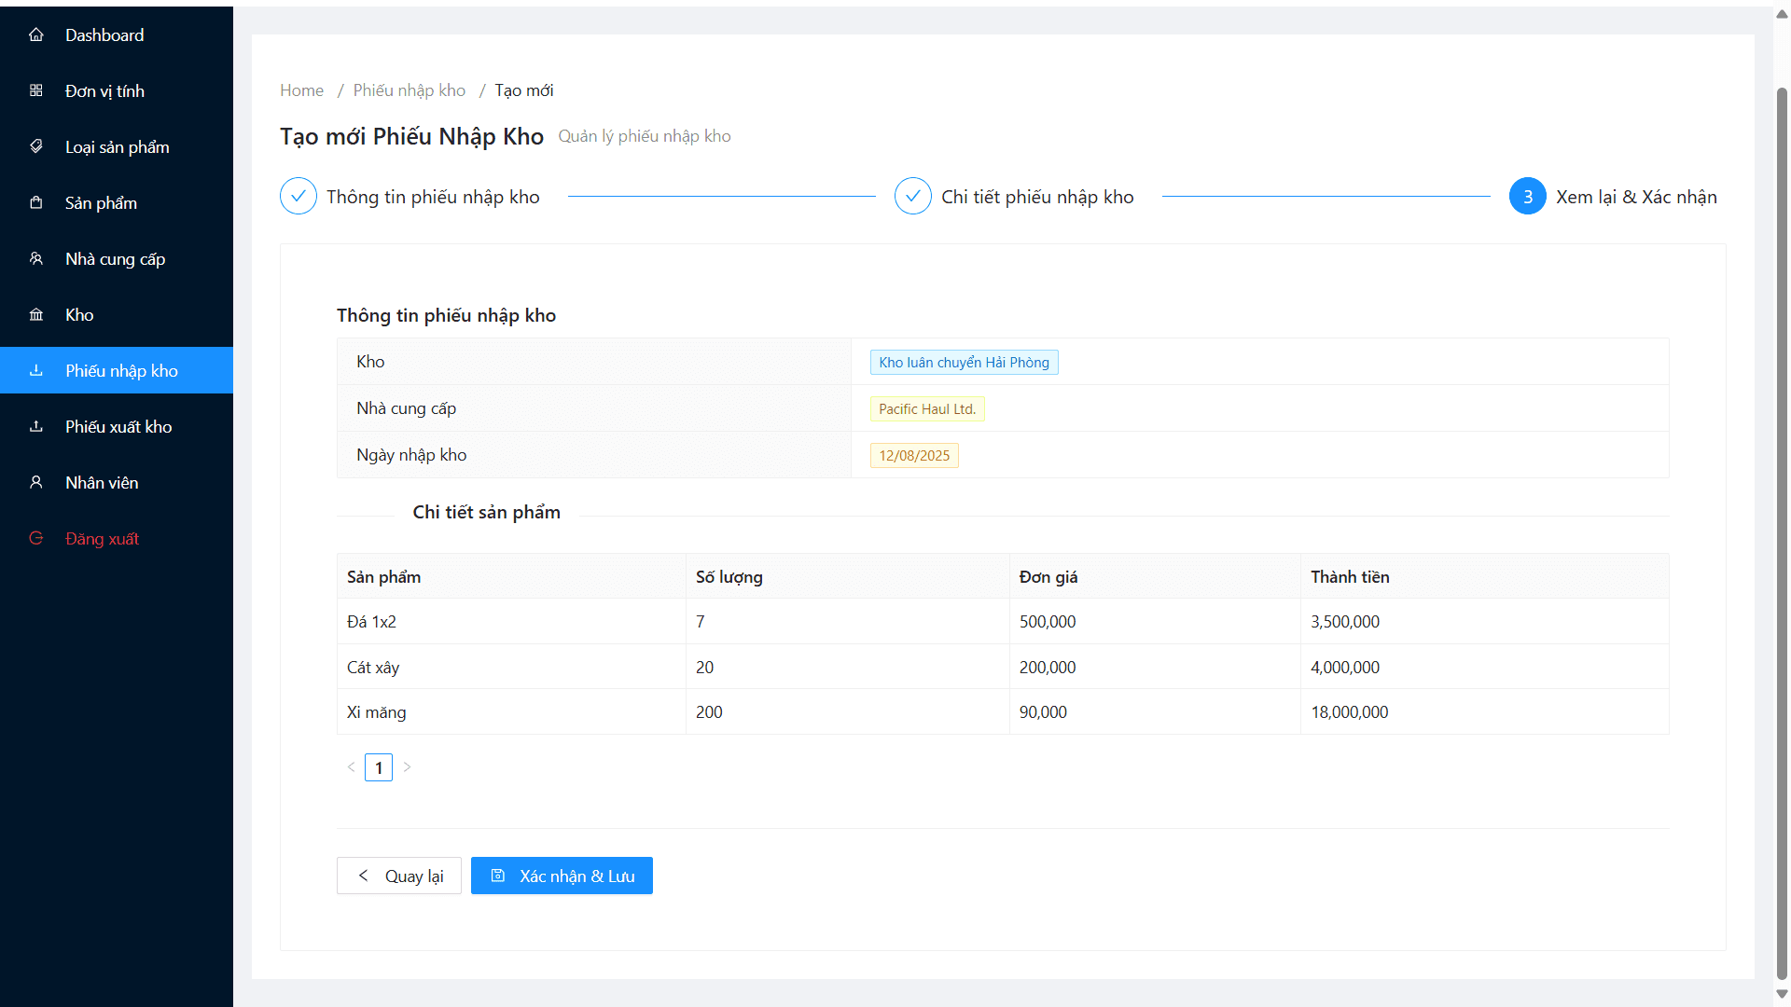Image resolution: width=1791 pixels, height=1007 pixels.
Task: Click the step two check circle
Action: coord(912,197)
